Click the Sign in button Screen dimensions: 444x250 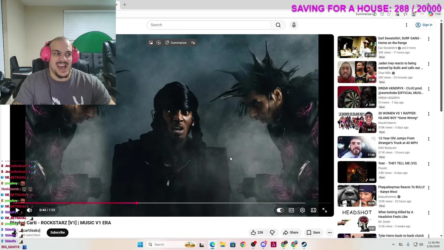424,25
